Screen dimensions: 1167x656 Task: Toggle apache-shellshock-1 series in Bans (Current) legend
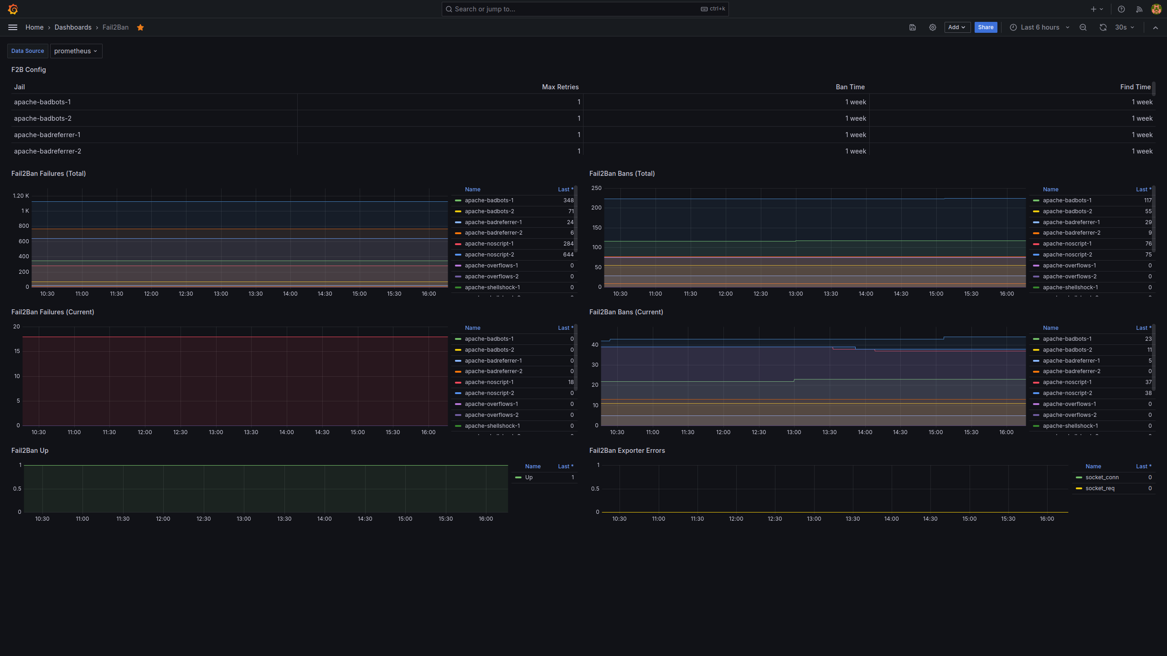(1070, 426)
